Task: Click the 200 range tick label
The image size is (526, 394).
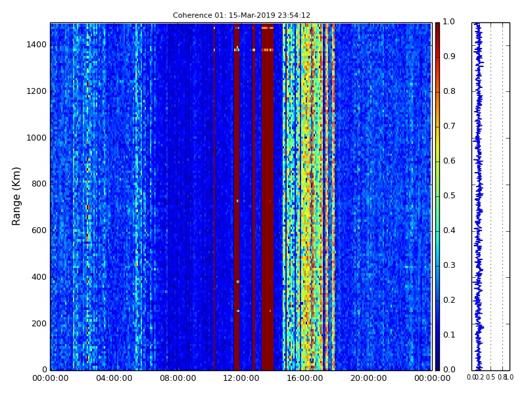Action: point(39,324)
